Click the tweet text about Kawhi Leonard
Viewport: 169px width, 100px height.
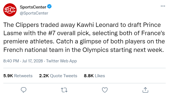[84, 37]
